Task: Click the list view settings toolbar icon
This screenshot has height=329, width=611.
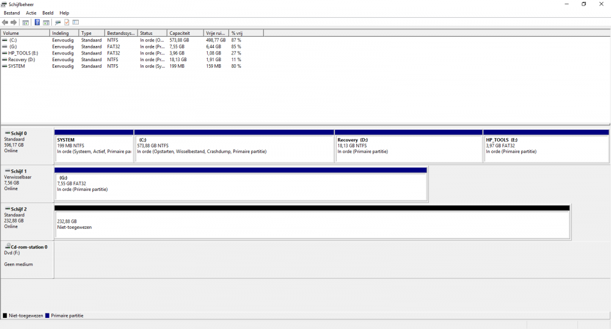Action: [76, 22]
